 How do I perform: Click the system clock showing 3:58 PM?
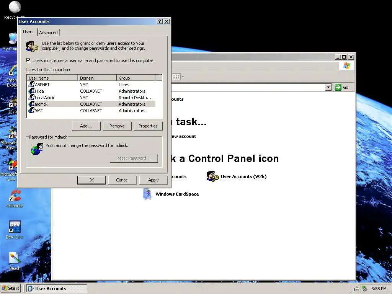[x=379, y=289]
